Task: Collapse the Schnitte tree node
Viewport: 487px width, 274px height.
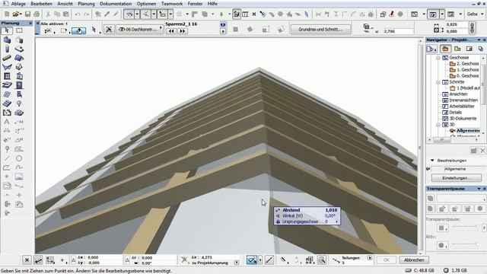Action: pyautogui.click(x=438, y=82)
